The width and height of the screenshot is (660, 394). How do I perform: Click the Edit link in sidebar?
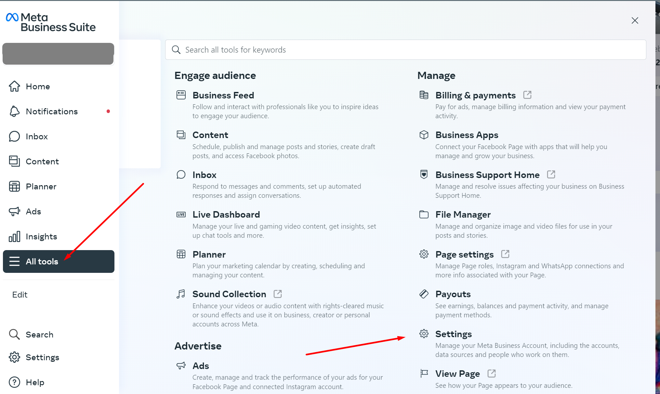coord(20,295)
